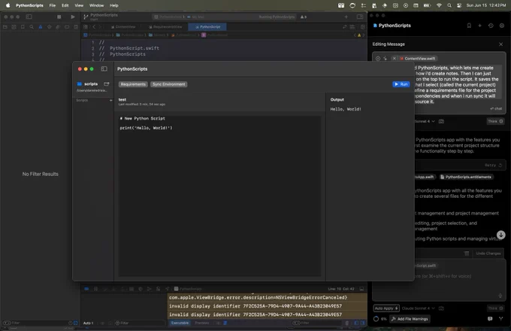Open Requirements in the PythonScripts app
511x331 pixels.
click(x=133, y=84)
